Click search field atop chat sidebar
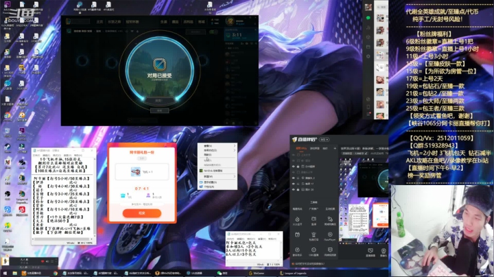The width and height of the screenshot is (494, 277). coord(381,7)
